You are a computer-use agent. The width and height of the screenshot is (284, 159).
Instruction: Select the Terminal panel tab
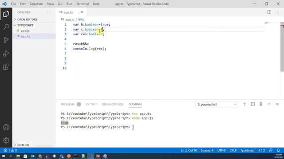pyautogui.click(x=135, y=104)
